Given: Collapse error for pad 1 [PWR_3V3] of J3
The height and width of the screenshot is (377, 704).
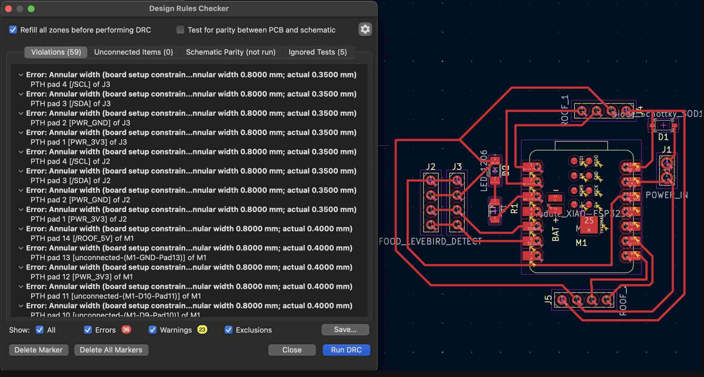Looking at the screenshot, I should pyautogui.click(x=21, y=133).
